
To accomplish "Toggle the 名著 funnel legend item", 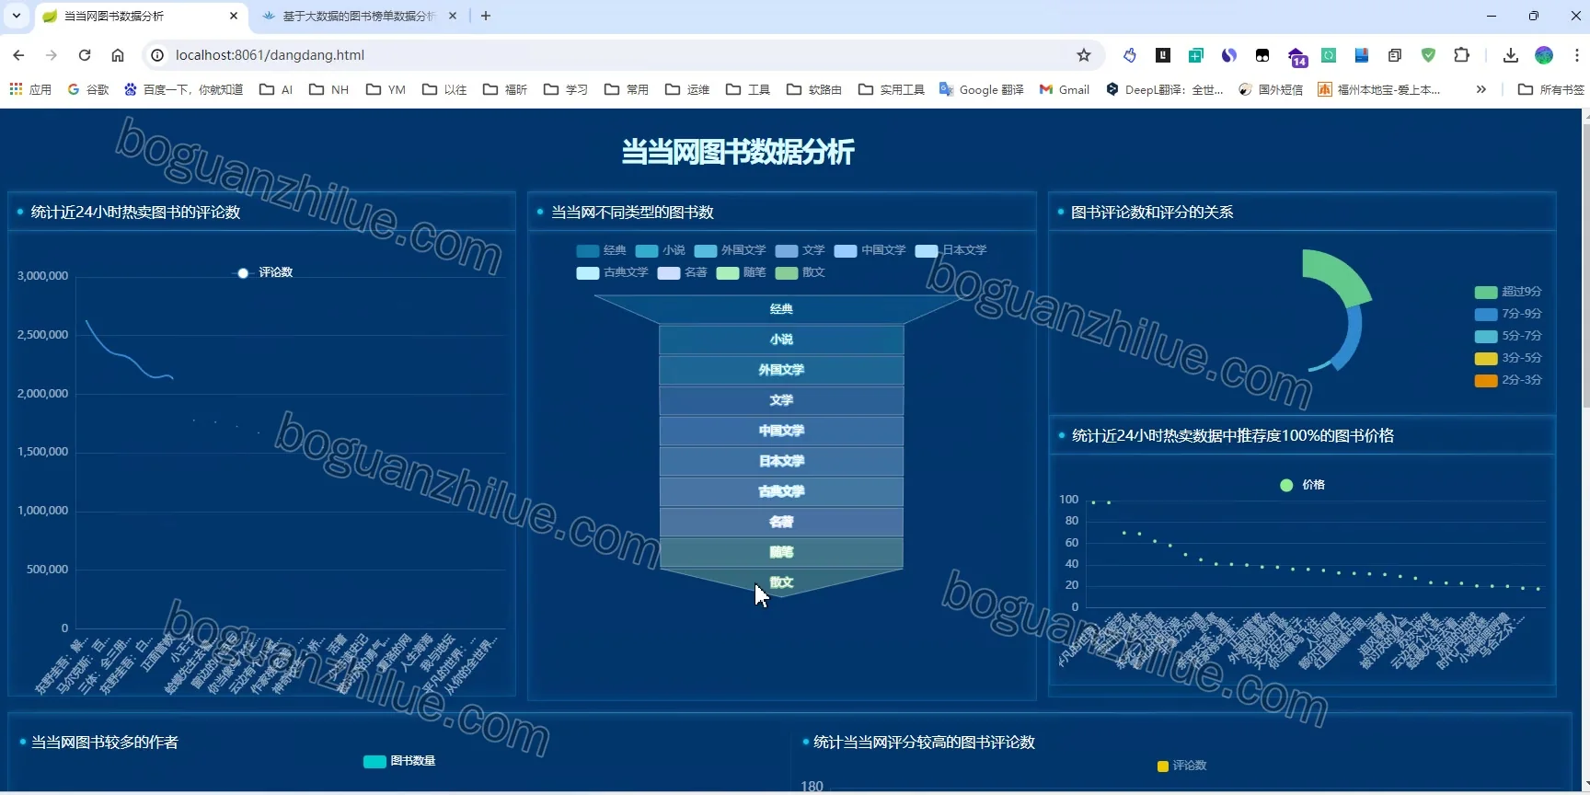I will point(683,272).
